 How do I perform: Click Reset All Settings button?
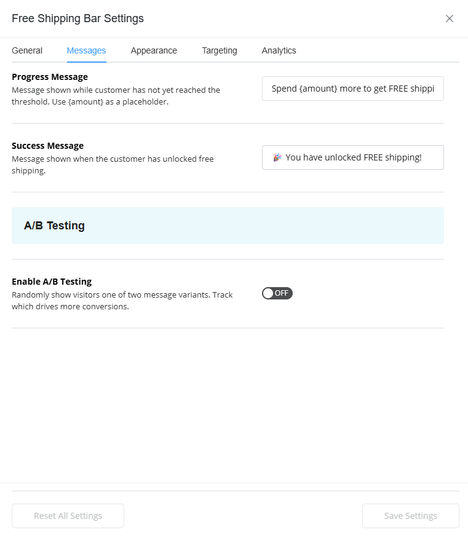[68, 516]
